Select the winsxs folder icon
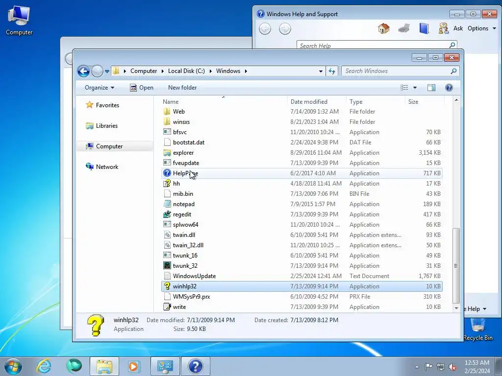The width and height of the screenshot is (502, 376). click(167, 122)
